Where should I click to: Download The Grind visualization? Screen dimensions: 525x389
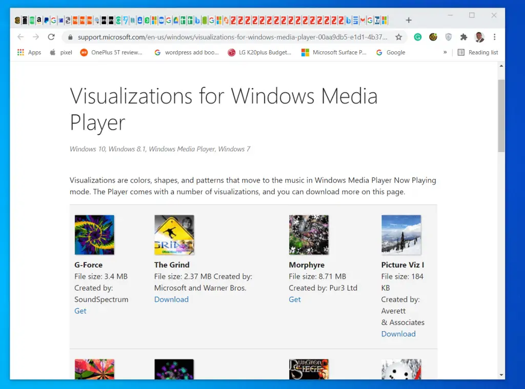pyautogui.click(x=171, y=299)
